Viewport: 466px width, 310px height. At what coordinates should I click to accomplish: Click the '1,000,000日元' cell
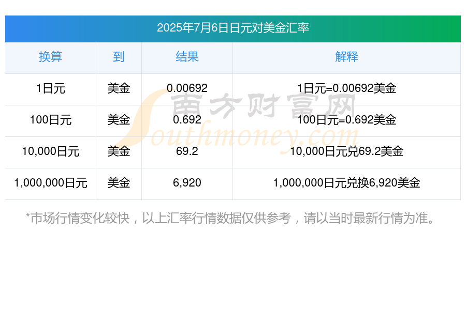click(51, 183)
